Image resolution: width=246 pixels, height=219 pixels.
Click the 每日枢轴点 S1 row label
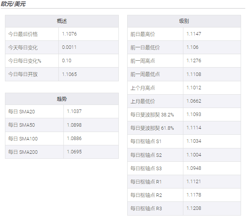click(x=146, y=141)
